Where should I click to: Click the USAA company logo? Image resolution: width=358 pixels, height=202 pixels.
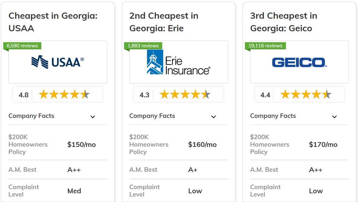click(58, 62)
